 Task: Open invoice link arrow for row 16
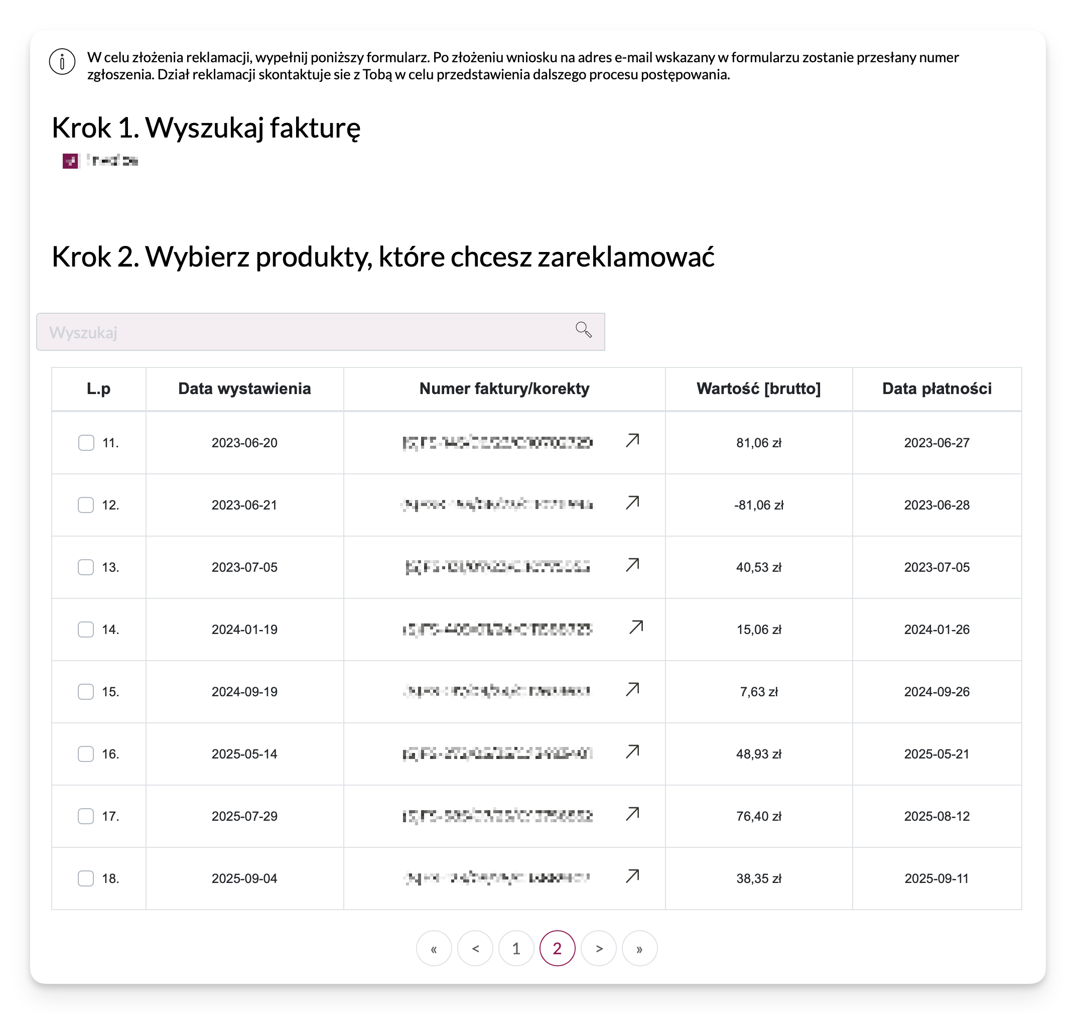(632, 752)
